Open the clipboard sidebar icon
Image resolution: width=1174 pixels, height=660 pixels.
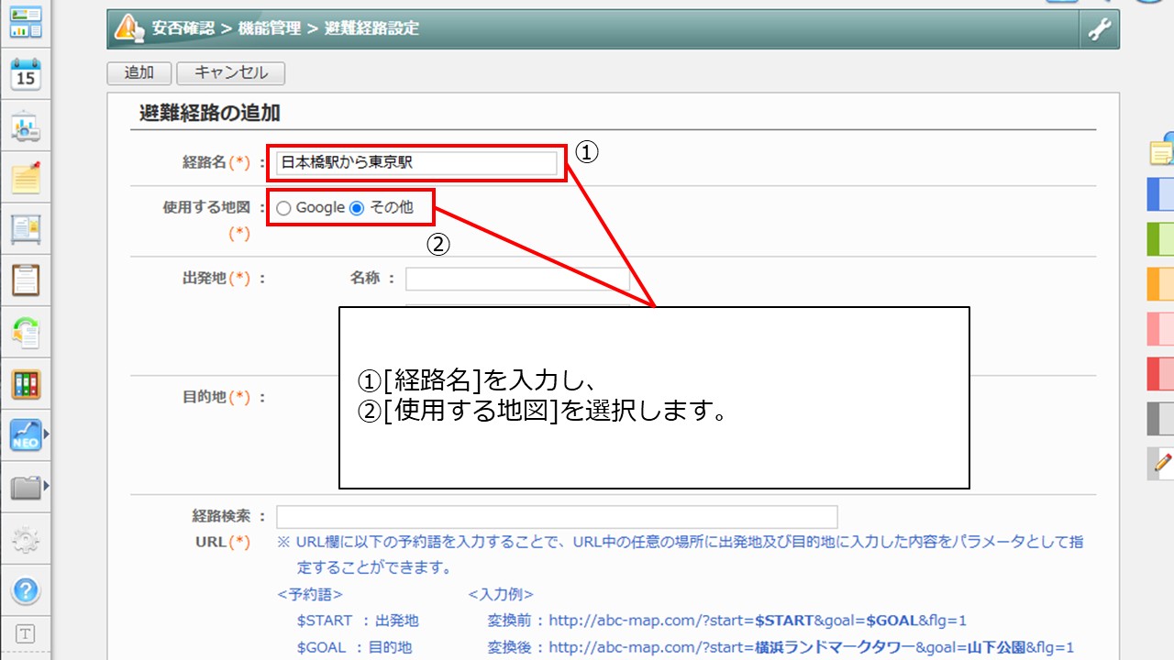(26, 280)
